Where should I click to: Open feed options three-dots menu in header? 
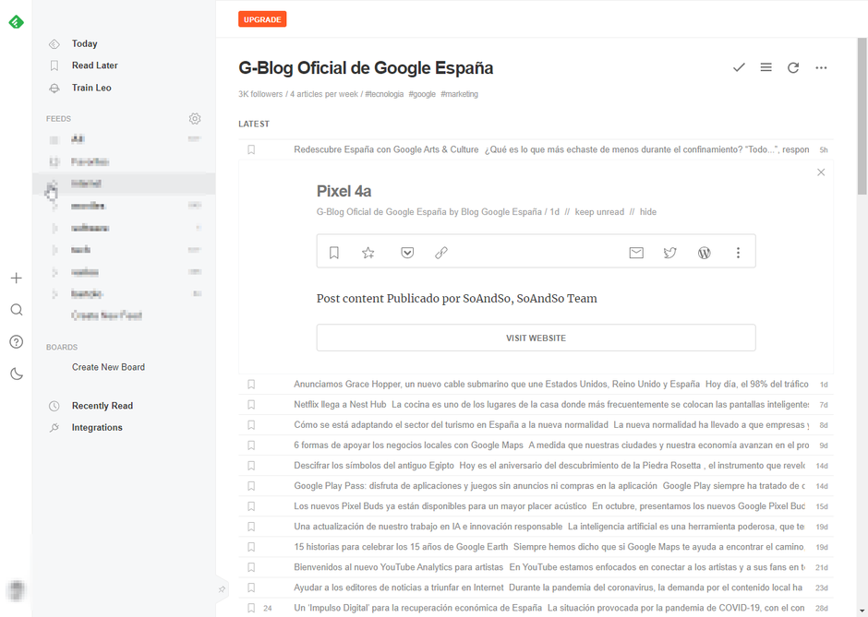[821, 67]
